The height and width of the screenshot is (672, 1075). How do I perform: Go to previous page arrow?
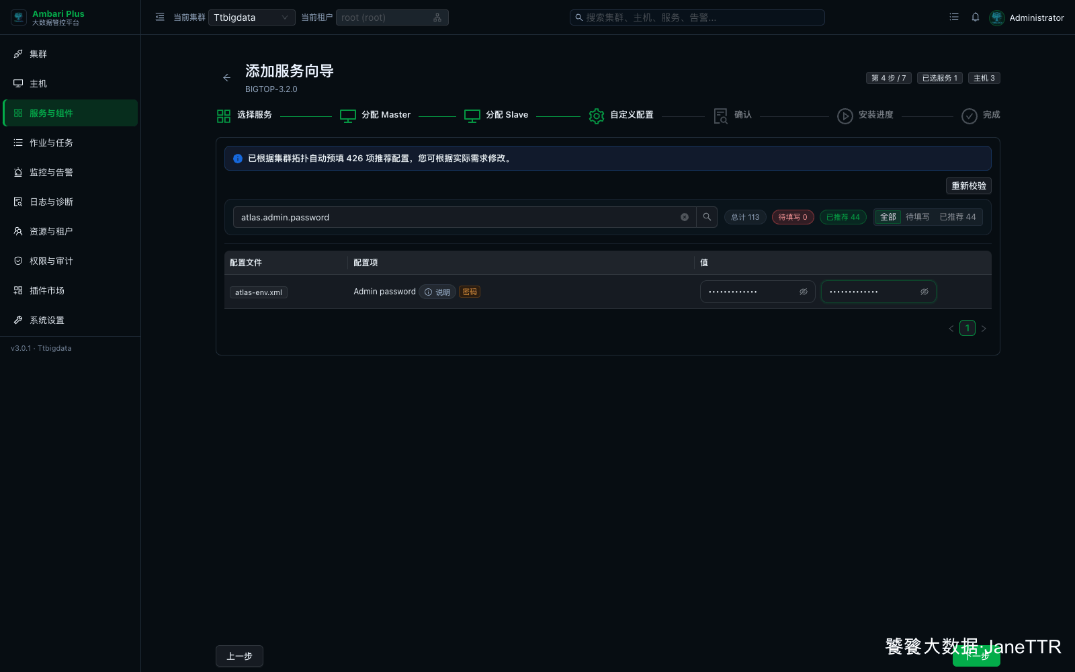[951, 329]
